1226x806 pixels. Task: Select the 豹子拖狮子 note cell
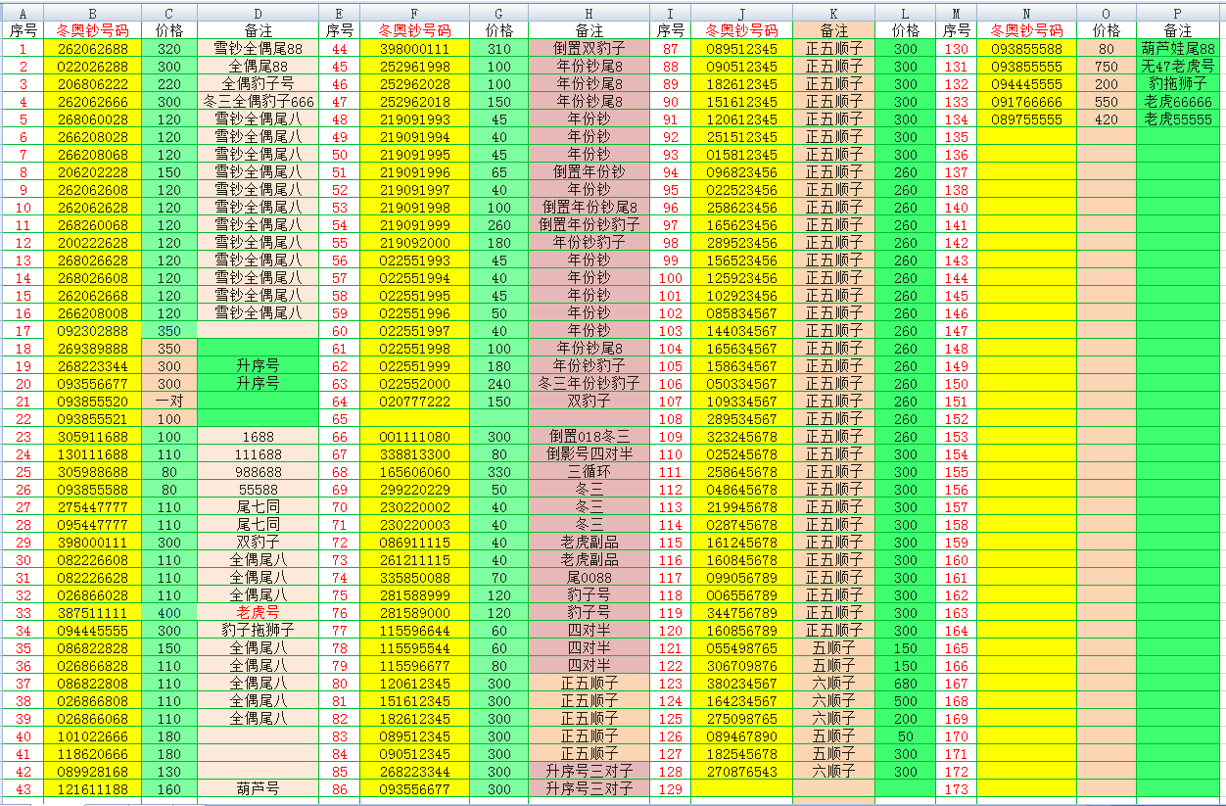coord(258,631)
